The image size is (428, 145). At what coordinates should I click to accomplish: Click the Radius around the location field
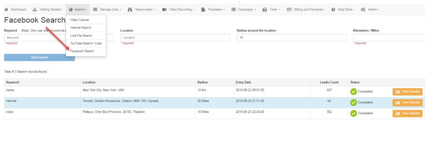[291, 37]
